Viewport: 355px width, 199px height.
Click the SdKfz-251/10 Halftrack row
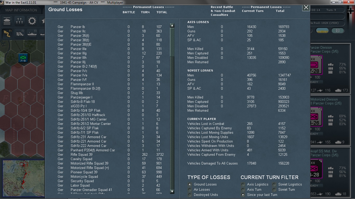tap(110, 115)
